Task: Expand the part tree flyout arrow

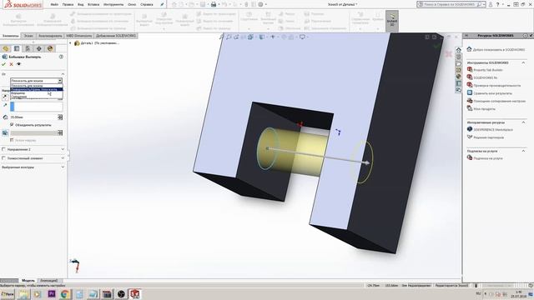Action: [x=70, y=43]
